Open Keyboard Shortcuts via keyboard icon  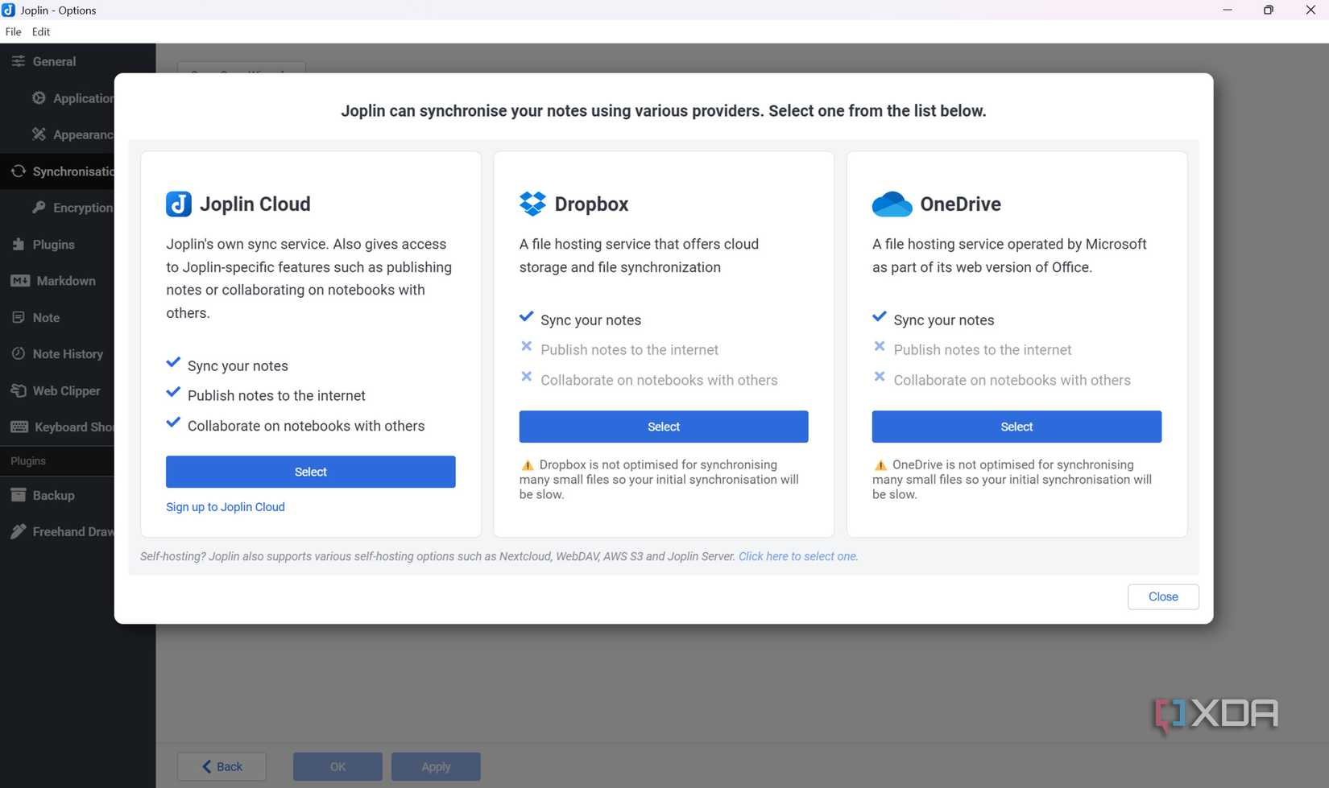(x=19, y=427)
